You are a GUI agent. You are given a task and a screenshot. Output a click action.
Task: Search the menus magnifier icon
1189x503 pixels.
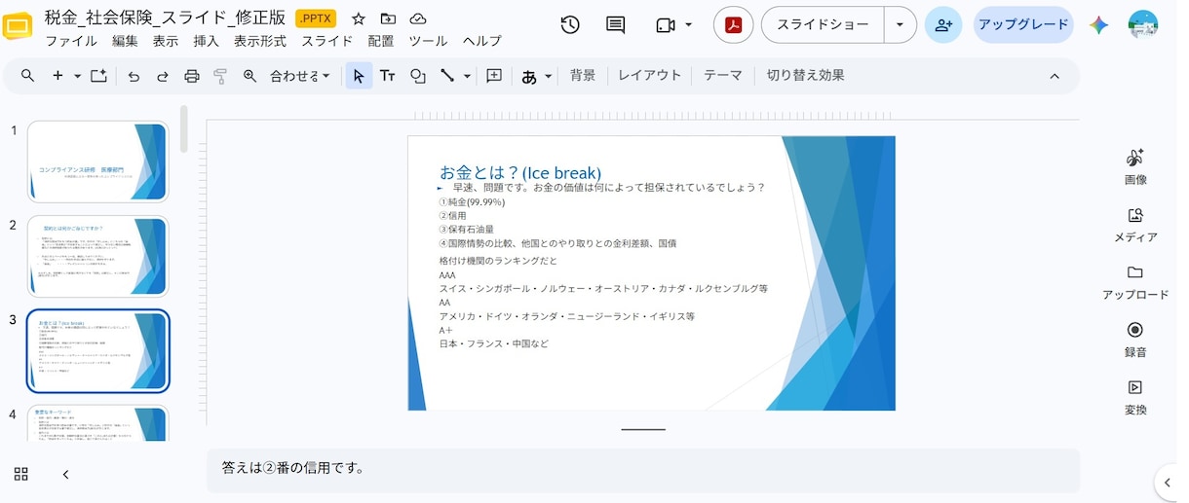point(27,76)
